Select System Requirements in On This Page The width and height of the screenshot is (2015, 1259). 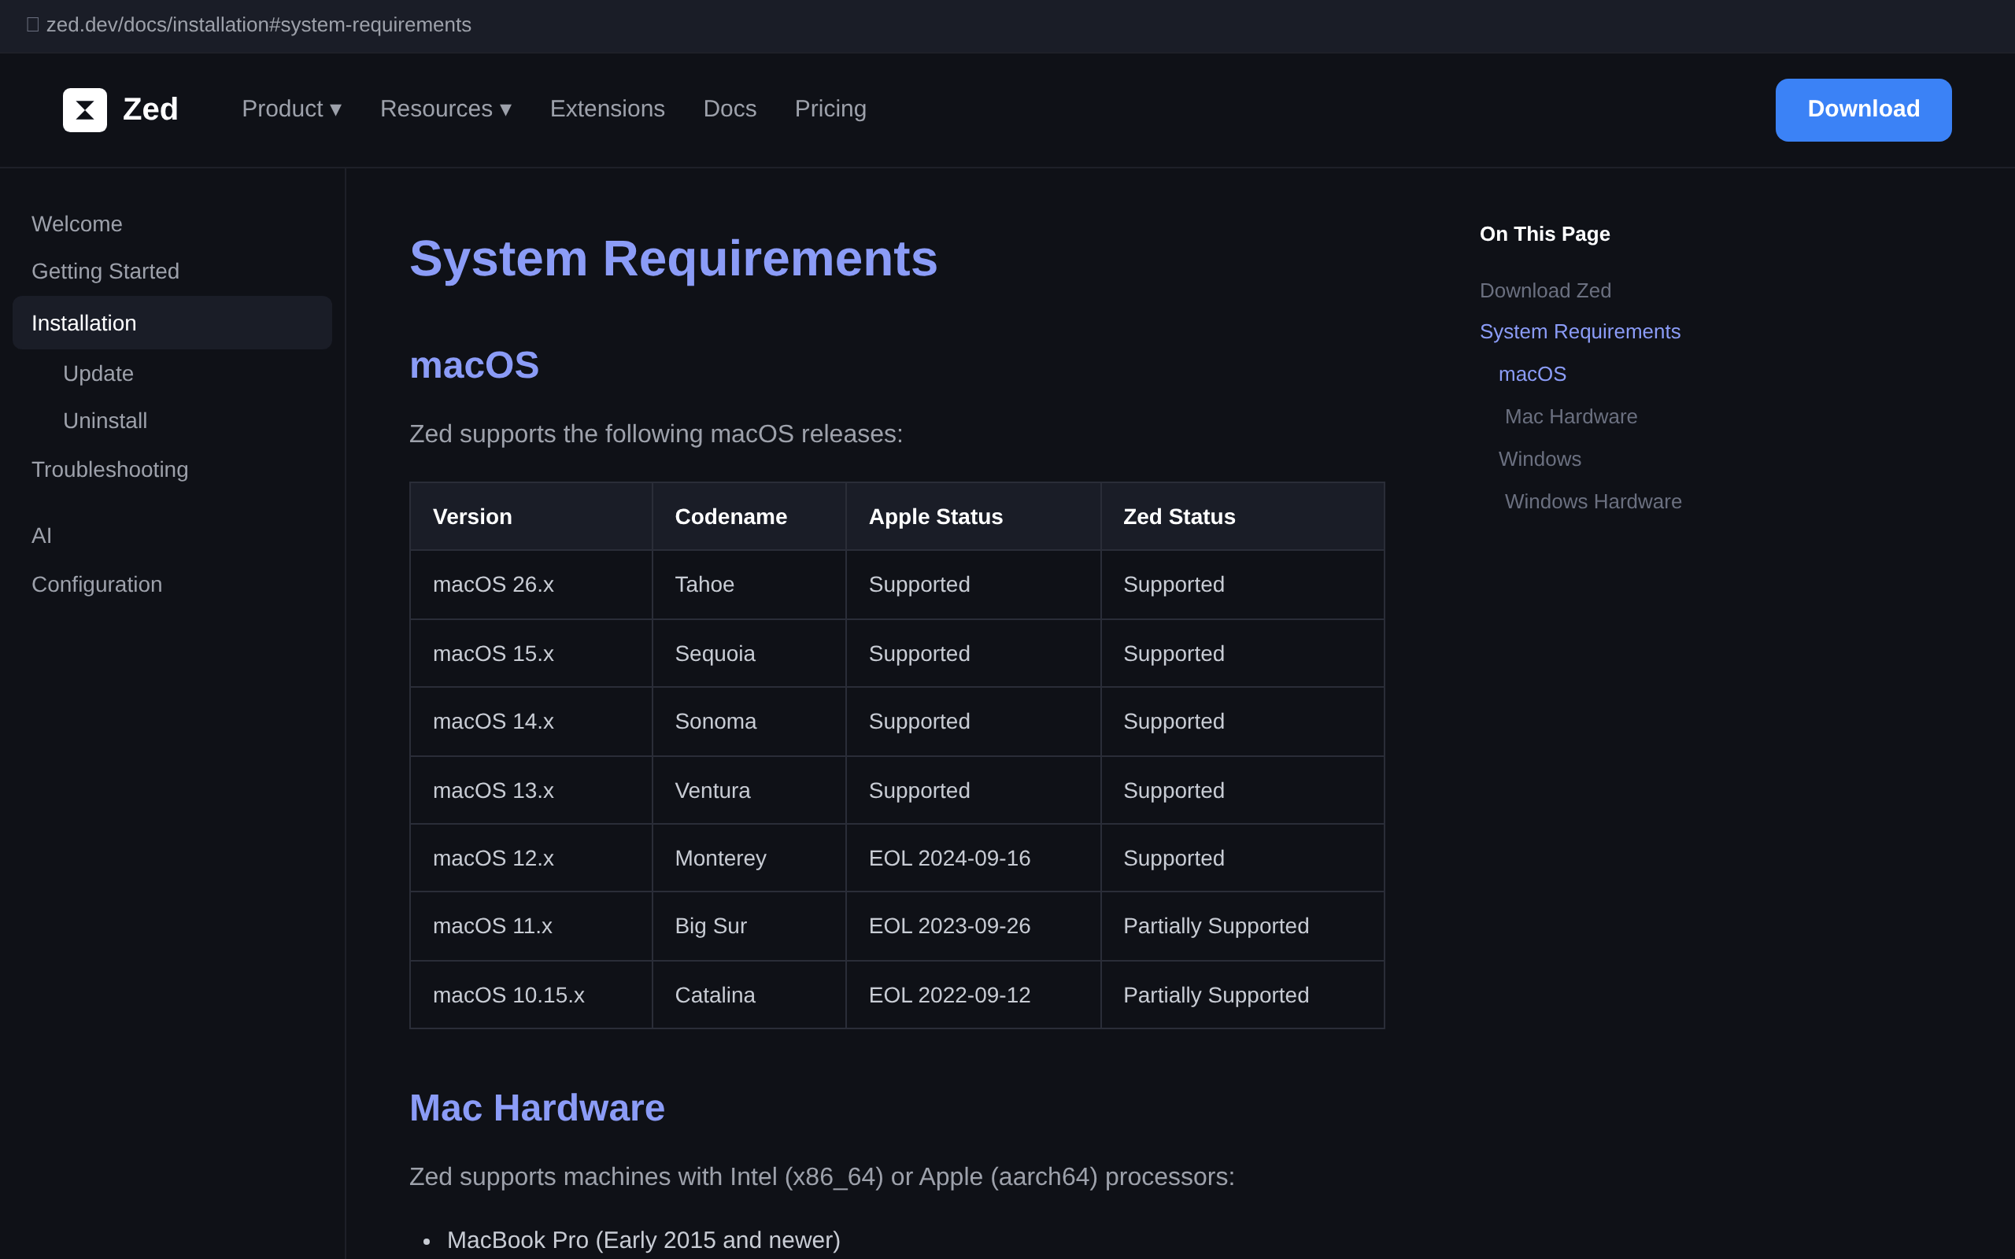click(1580, 331)
